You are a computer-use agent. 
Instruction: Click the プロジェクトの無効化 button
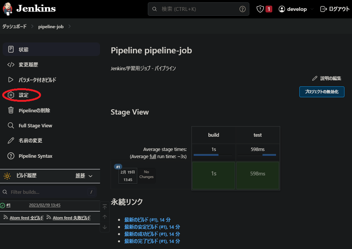pyautogui.click(x=322, y=92)
